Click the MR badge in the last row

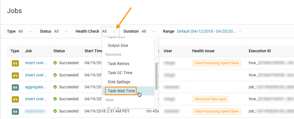(15, 111)
